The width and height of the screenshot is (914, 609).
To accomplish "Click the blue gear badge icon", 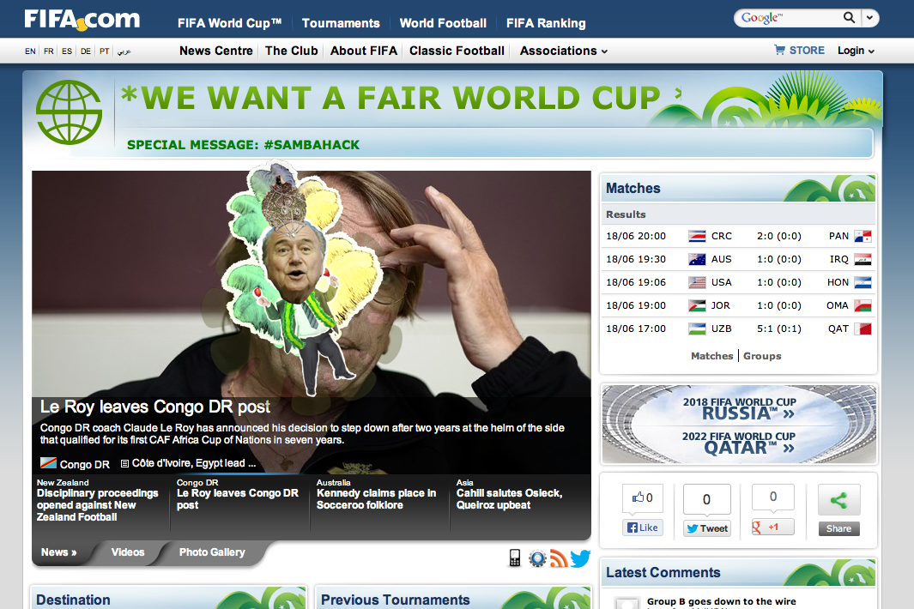I will [x=537, y=558].
